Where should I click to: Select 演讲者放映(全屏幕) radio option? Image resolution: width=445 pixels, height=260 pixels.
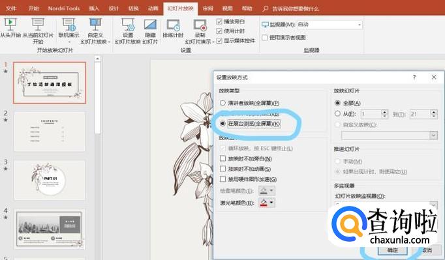click(222, 103)
